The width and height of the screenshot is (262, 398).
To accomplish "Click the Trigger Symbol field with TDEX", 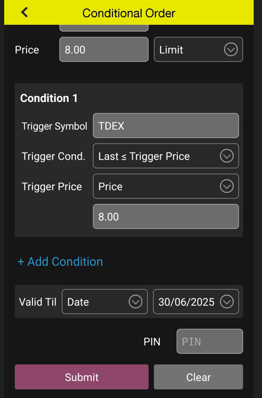I will tap(166, 126).
